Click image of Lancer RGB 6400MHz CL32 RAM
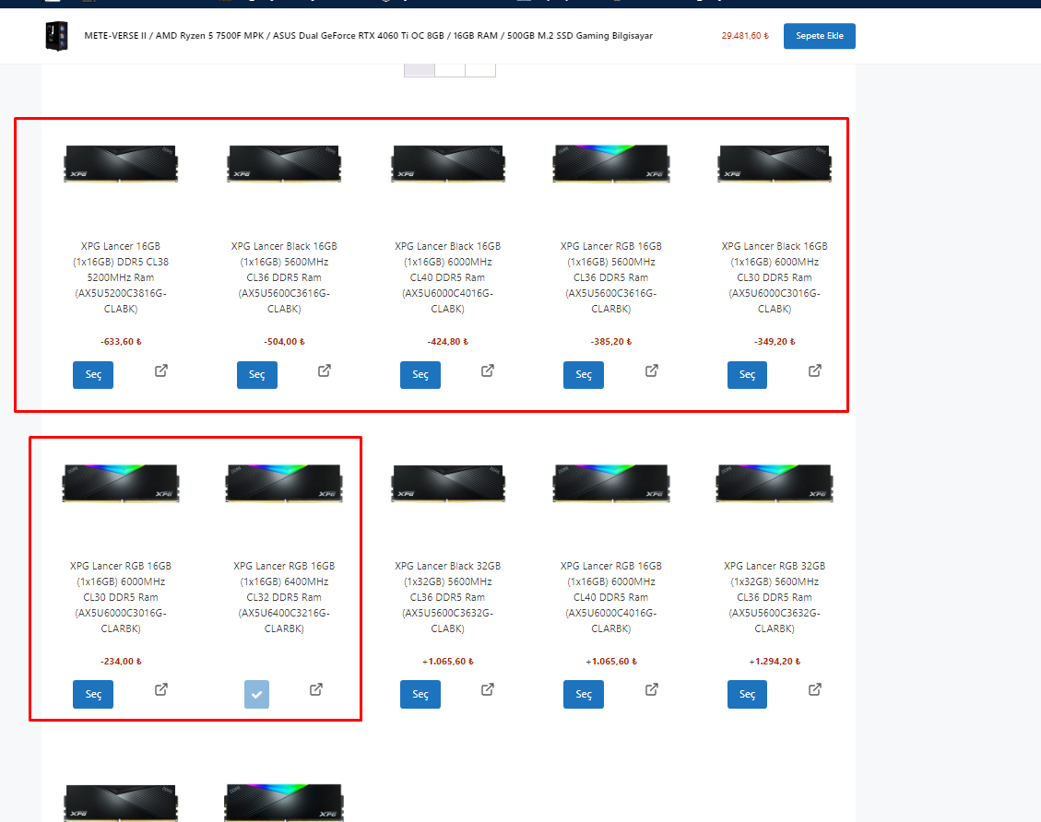The width and height of the screenshot is (1041, 822). point(284,483)
